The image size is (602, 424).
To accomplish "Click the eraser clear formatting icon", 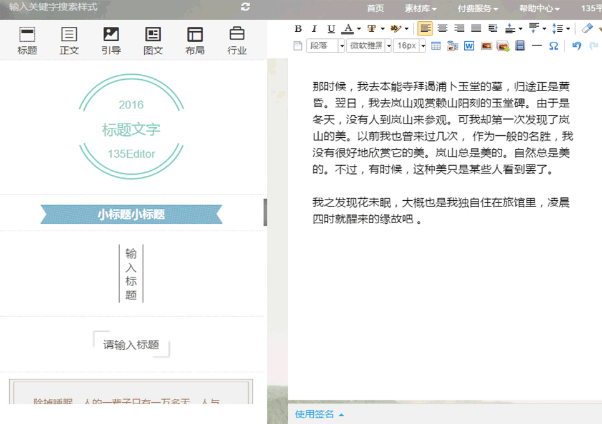I will (586, 29).
